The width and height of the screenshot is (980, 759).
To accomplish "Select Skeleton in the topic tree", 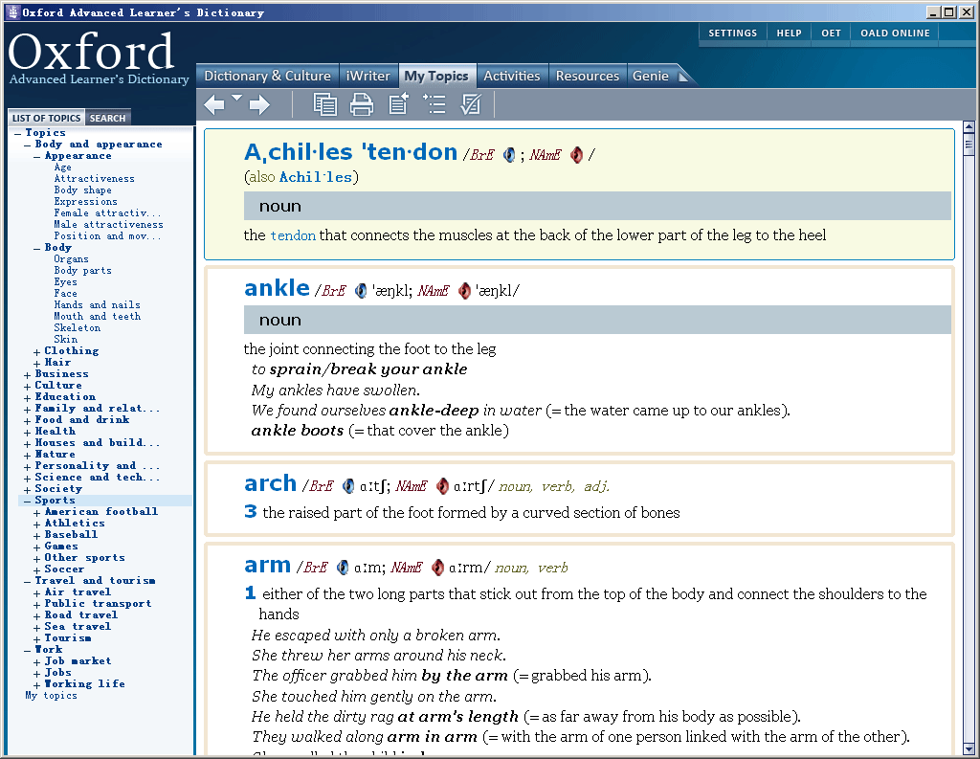I will 77,328.
